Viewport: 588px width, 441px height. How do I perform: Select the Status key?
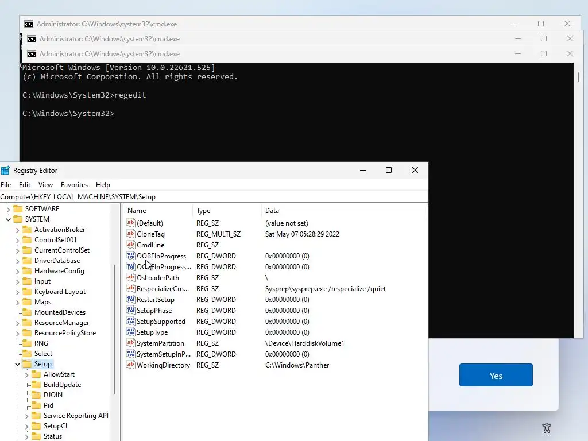coord(53,436)
